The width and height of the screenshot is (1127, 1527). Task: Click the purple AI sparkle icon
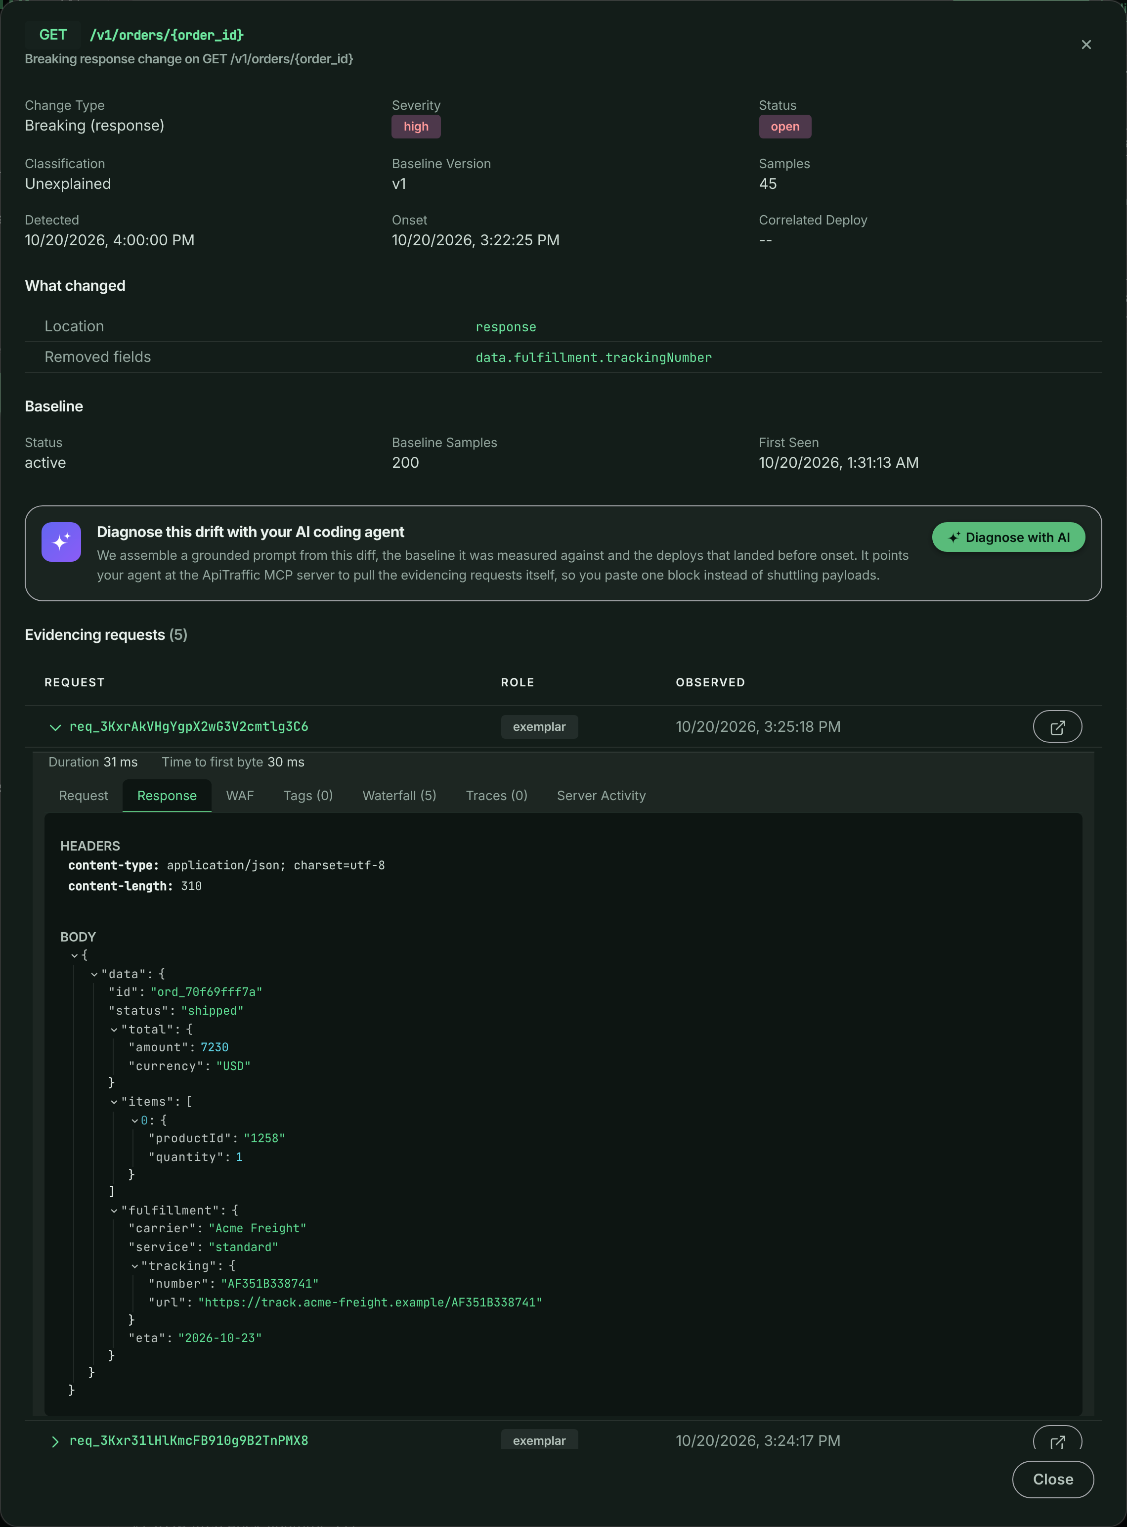(61, 542)
